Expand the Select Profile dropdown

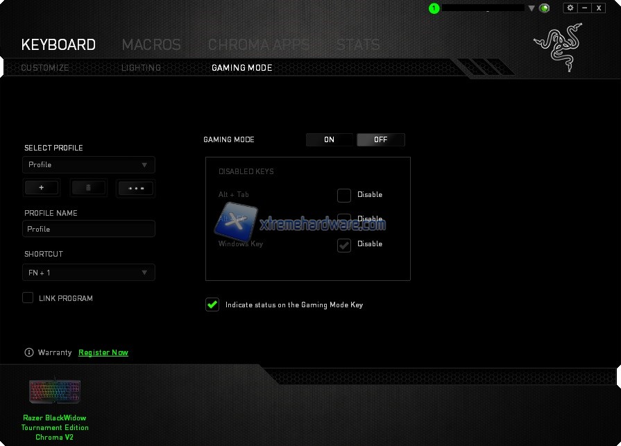pyautogui.click(x=88, y=165)
